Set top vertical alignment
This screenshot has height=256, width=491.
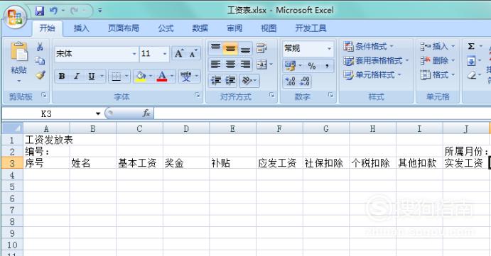215,48
